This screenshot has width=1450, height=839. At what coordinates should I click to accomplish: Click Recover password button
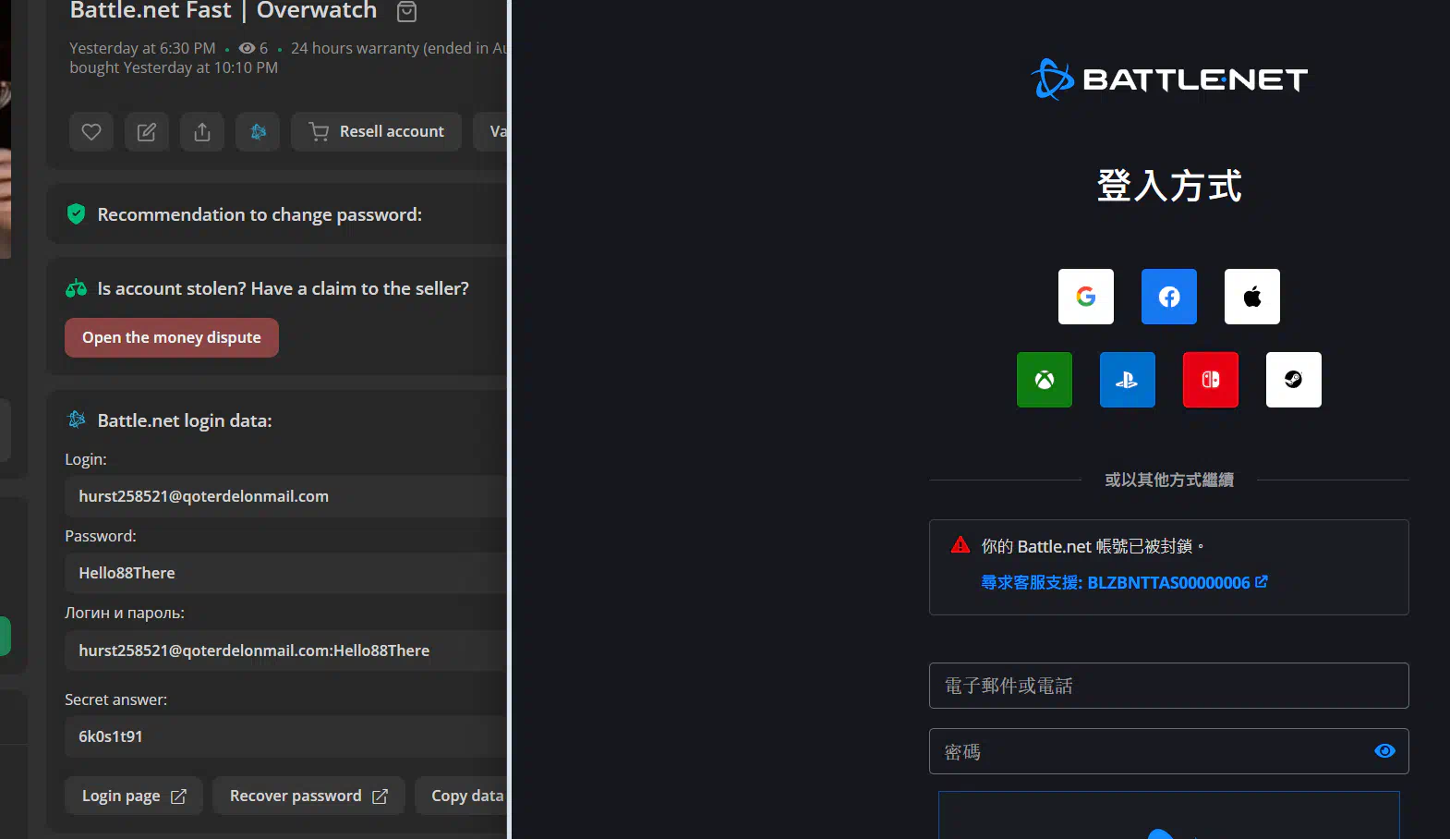point(308,796)
